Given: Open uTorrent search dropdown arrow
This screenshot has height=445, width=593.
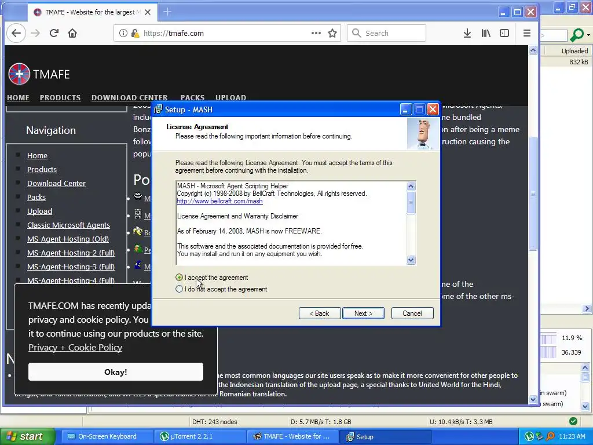Looking at the screenshot, I should click(x=589, y=35).
